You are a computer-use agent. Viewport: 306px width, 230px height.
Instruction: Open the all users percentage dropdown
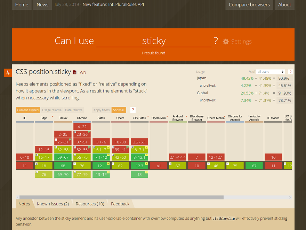(x=270, y=72)
